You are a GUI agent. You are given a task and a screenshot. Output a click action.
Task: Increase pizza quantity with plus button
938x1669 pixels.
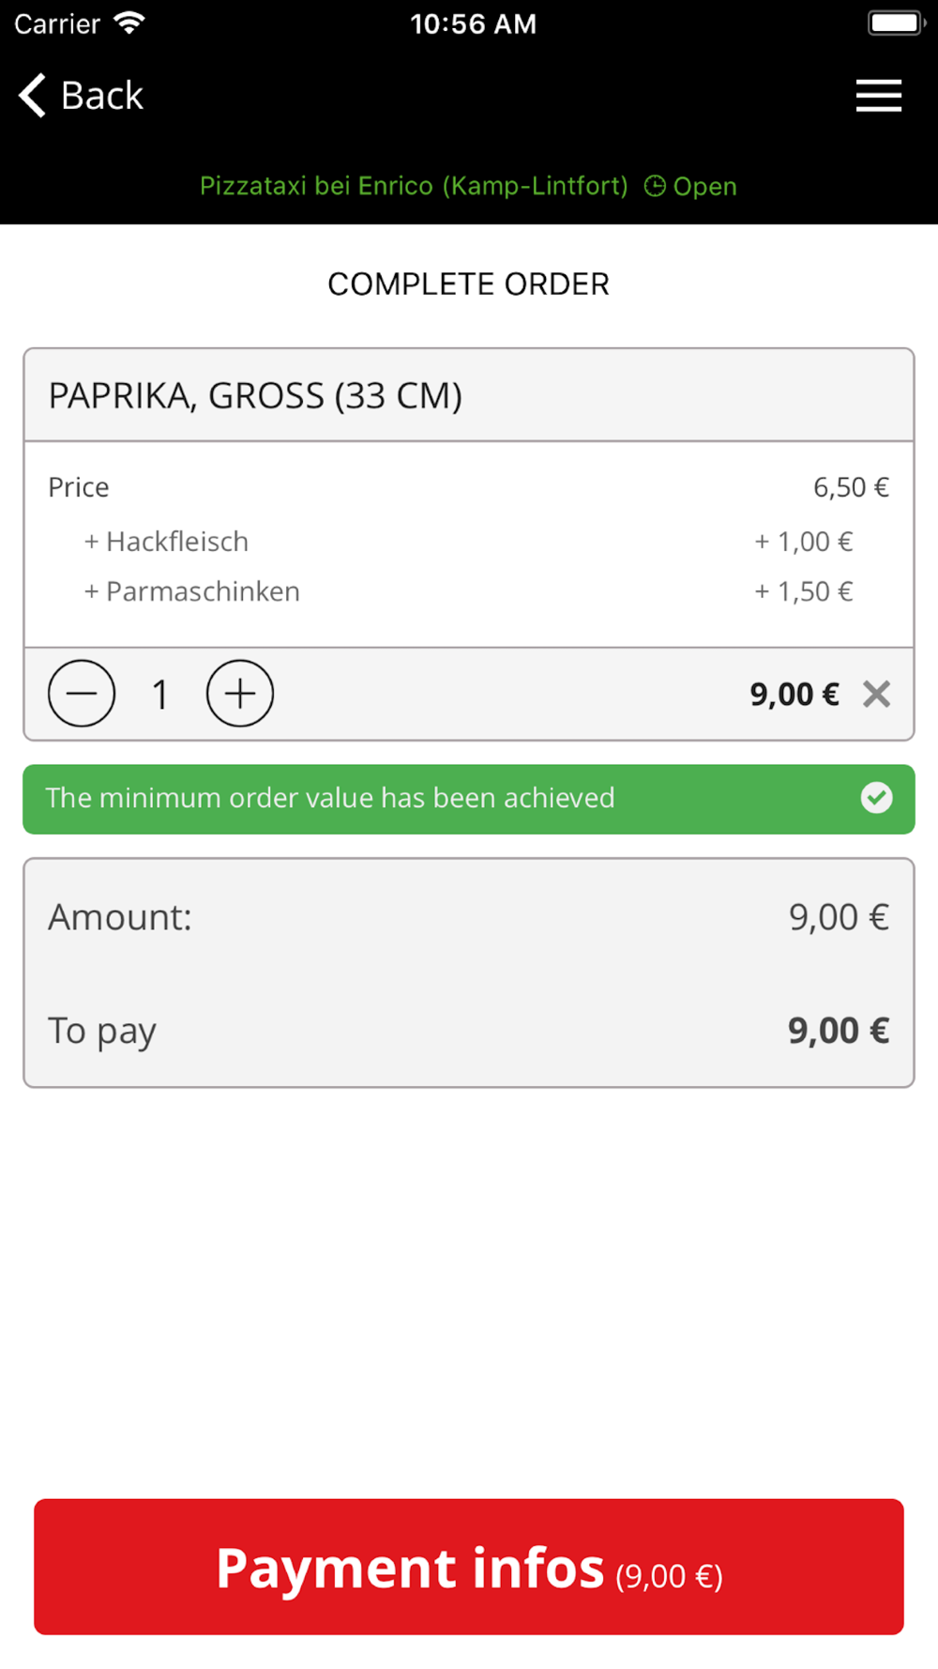click(x=240, y=694)
